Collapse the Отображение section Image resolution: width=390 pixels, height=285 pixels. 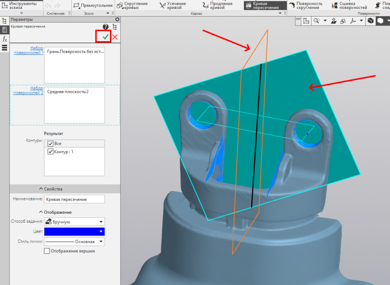pos(56,212)
